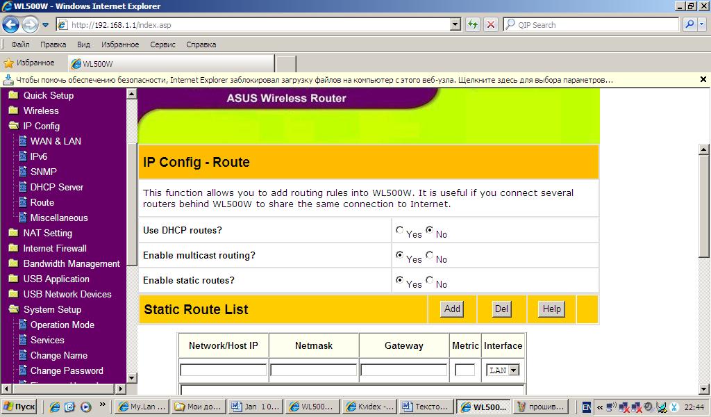Expand the NAT Setting folder
The image size is (711, 417).
click(x=40, y=234)
